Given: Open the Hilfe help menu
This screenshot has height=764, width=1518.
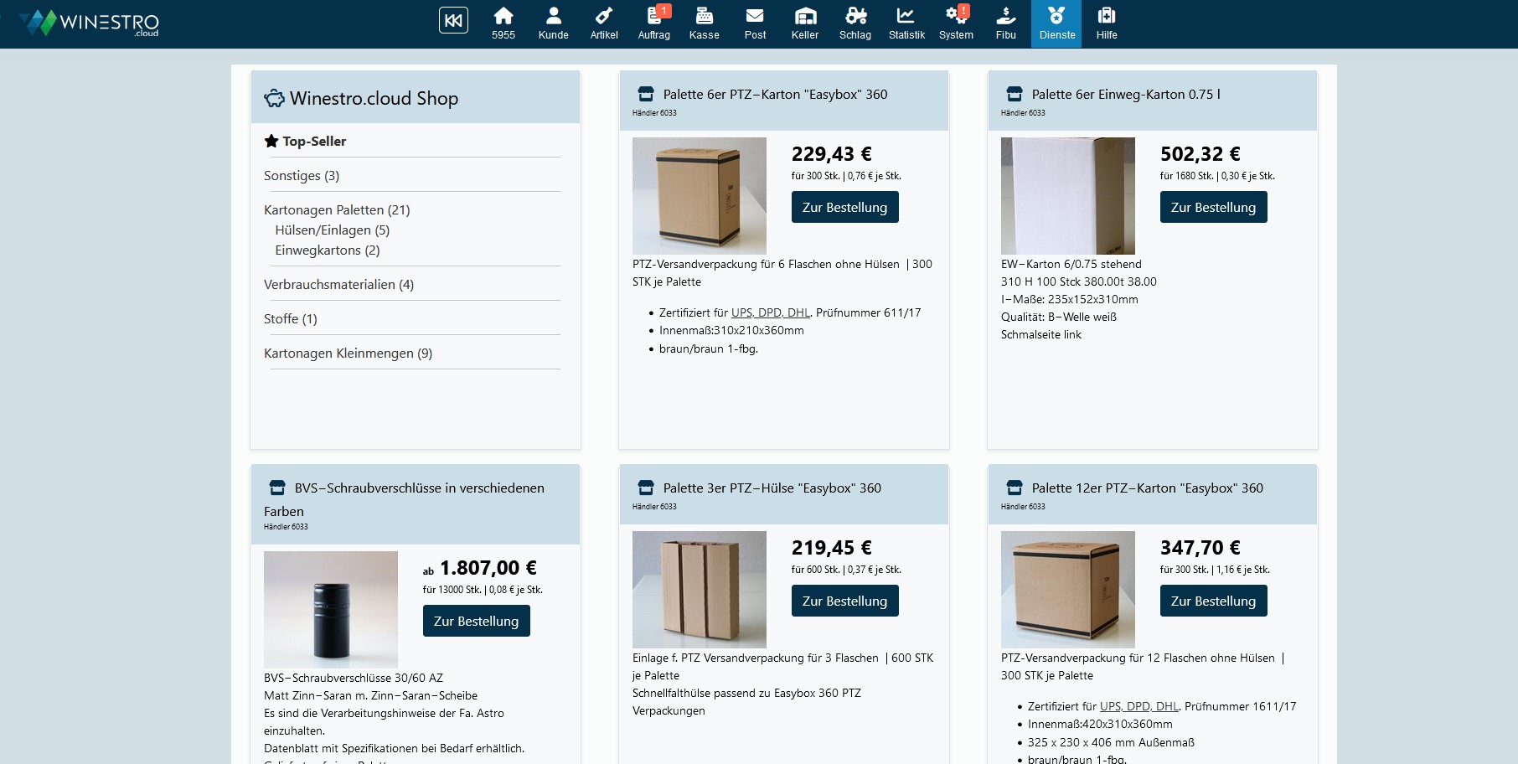Looking at the screenshot, I should point(1107,23).
